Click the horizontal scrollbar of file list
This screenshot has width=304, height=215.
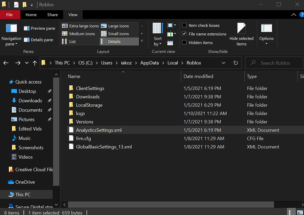click(x=171, y=204)
